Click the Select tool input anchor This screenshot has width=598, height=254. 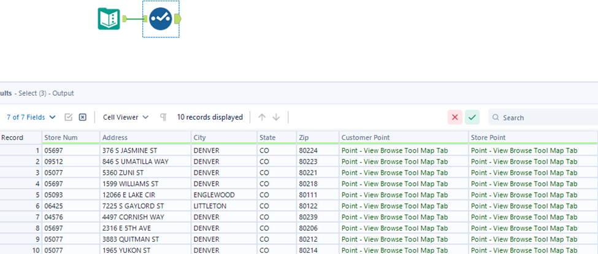[x=145, y=18]
